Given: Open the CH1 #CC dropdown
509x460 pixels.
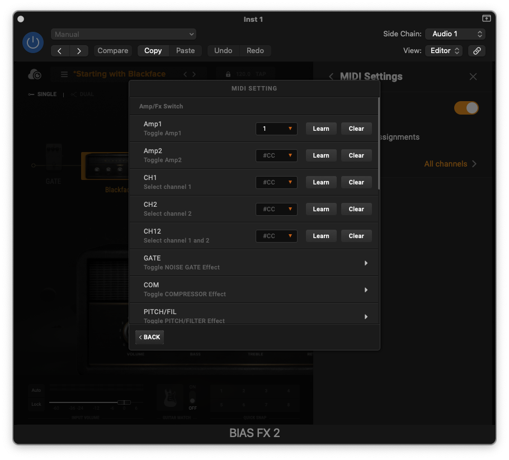Looking at the screenshot, I should 276,182.
